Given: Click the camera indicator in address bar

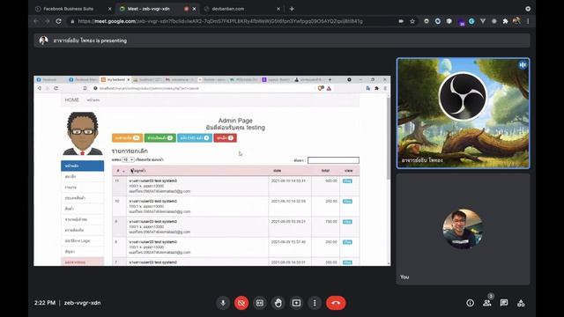Looking at the screenshot, I should (401, 21).
